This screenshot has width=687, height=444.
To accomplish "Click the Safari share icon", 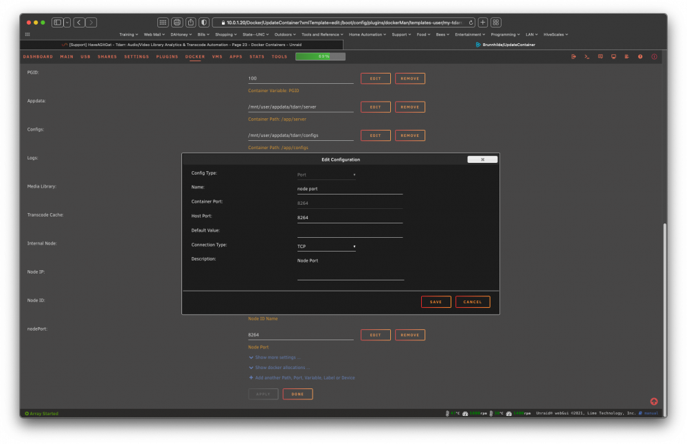I will click(190, 23).
